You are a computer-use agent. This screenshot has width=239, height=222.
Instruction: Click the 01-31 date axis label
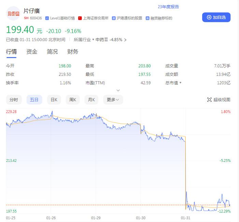coord(185,218)
